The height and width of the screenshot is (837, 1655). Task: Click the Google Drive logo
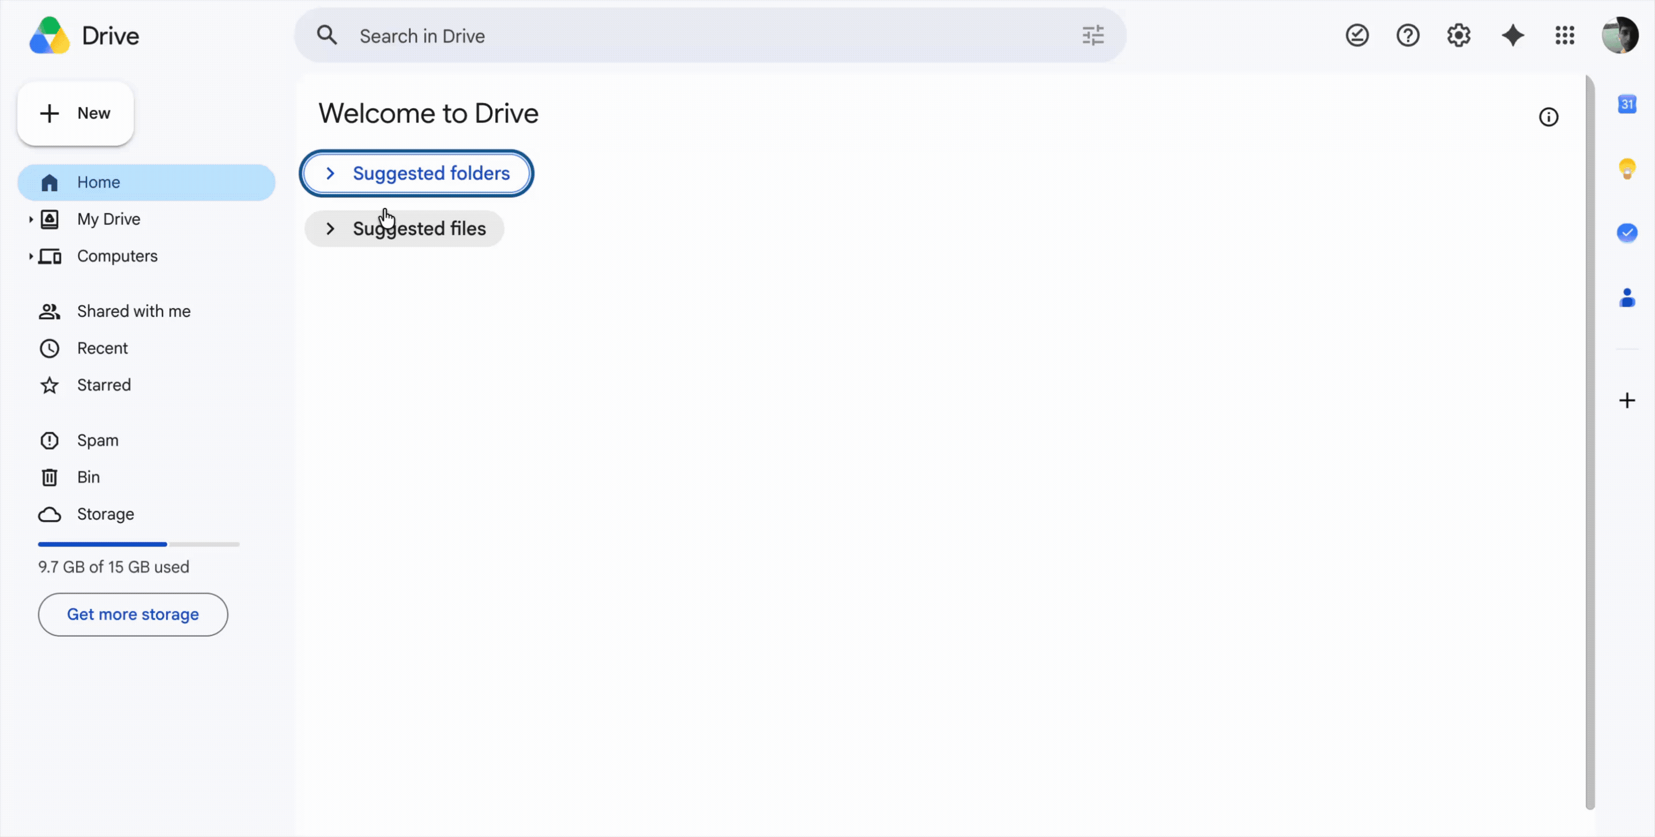point(50,35)
